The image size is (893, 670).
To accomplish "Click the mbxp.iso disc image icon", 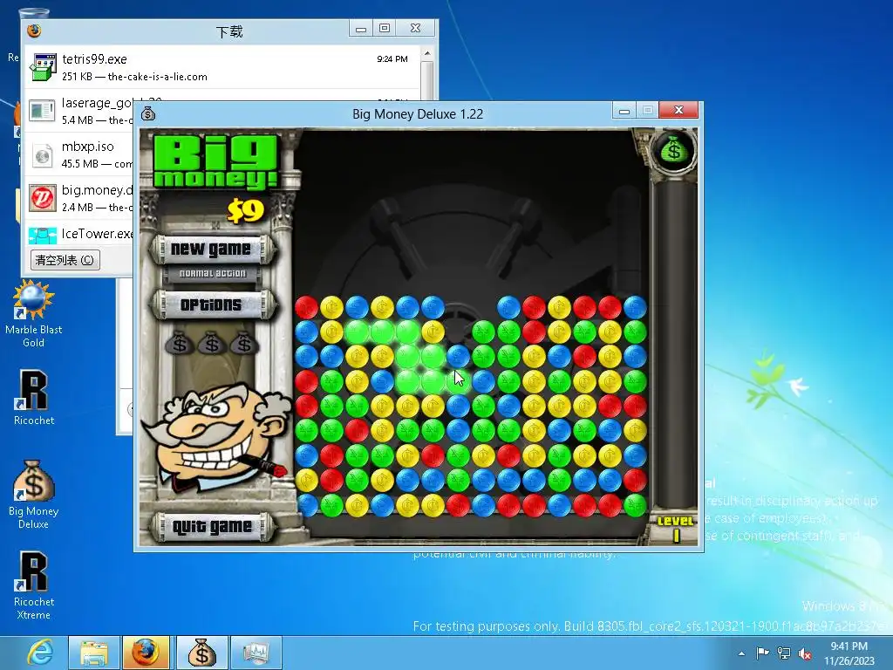I will pyautogui.click(x=43, y=155).
